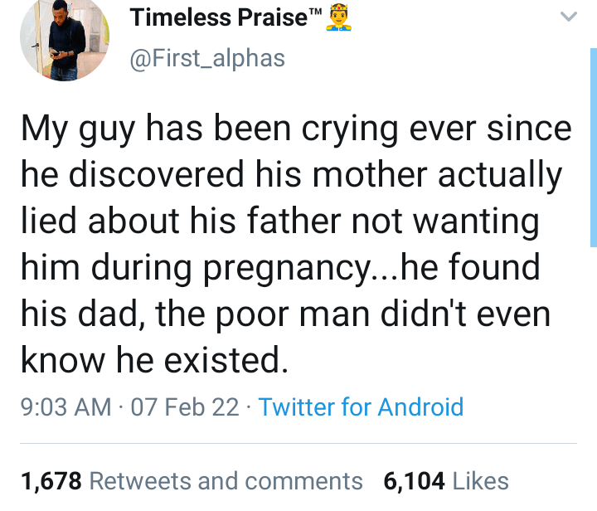This screenshot has height=511, width=597.
Task: Click the 1,678 count number
Action: coord(50,481)
